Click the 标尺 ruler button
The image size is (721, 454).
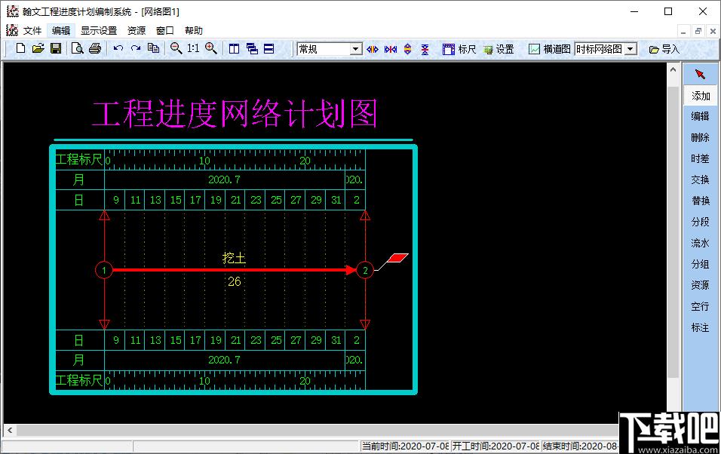(x=459, y=49)
